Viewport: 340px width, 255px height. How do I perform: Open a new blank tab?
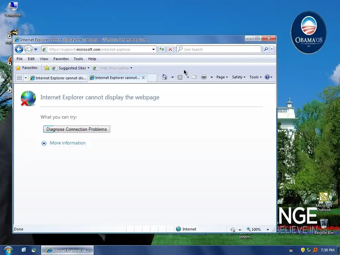pos(152,78)
